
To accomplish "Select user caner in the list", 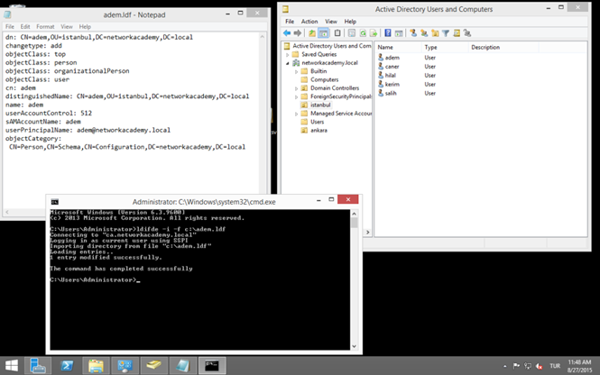I will [392, 67].
